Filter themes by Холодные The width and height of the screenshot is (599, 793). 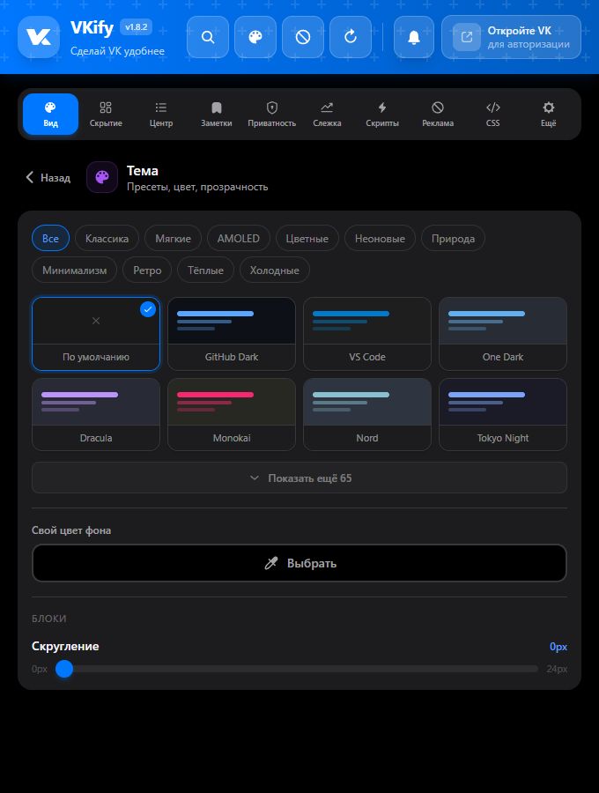pos(275,271)
